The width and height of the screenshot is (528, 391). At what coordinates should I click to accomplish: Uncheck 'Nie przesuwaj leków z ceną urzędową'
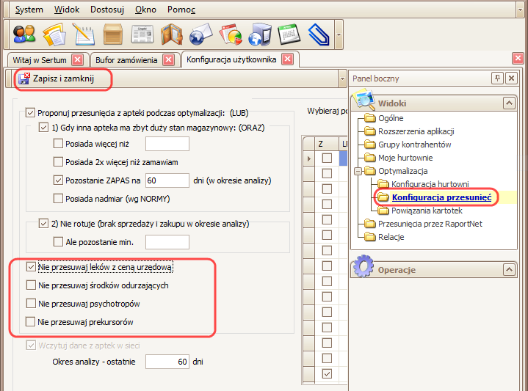click(x=31, y=267)
